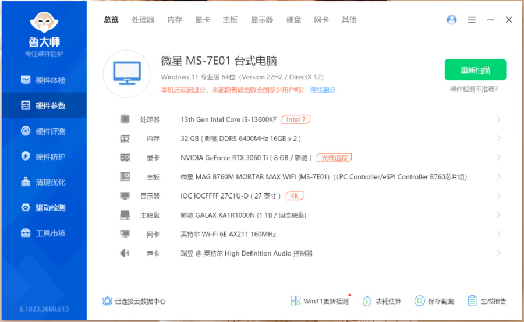The height and width of the screenshot is (322, 524).
Task: Click version number 6.1023.3660.613
Action: [44, 309]
